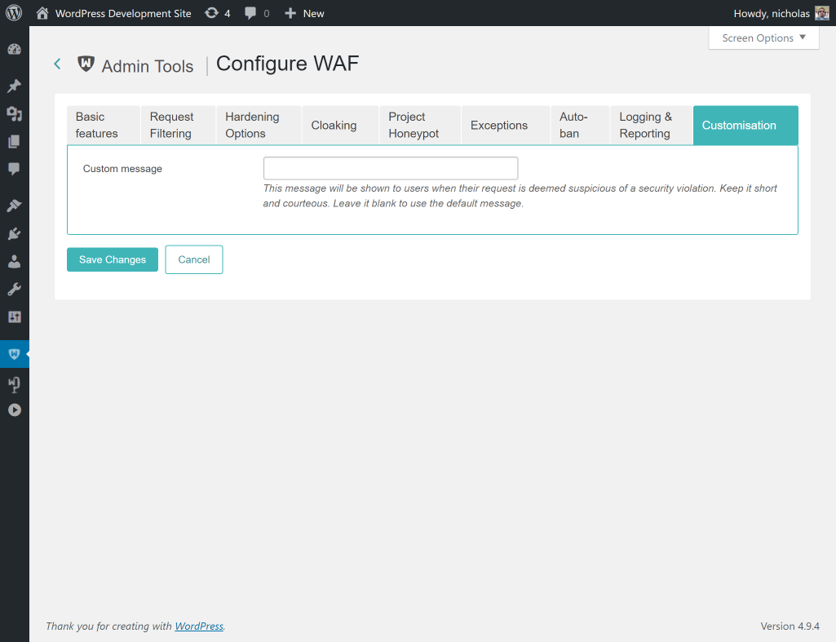Click the Configure WAF page title
This screenshot has height=642, width=836.
[287, 64]
